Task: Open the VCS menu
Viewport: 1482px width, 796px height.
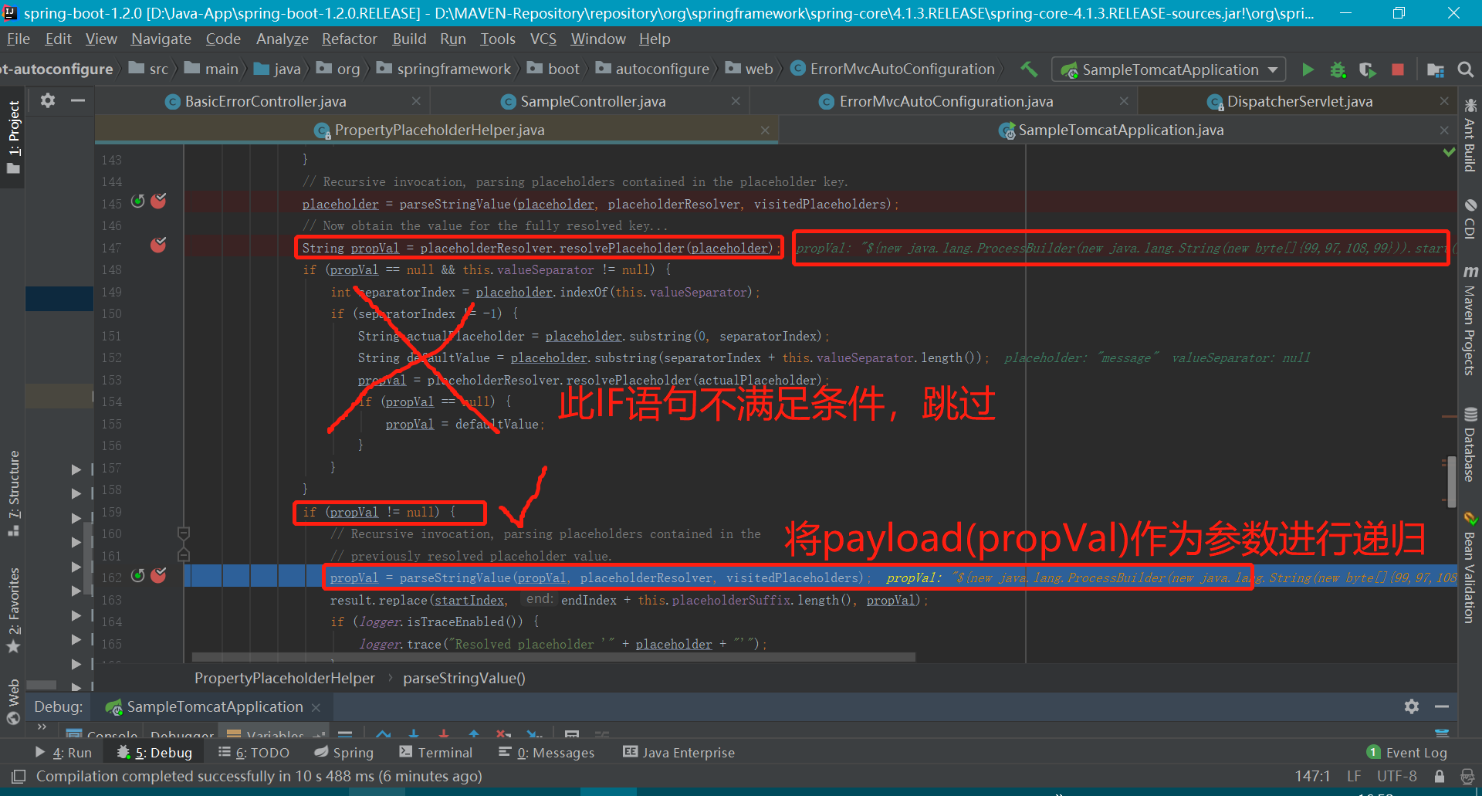Action: point(543,39)
